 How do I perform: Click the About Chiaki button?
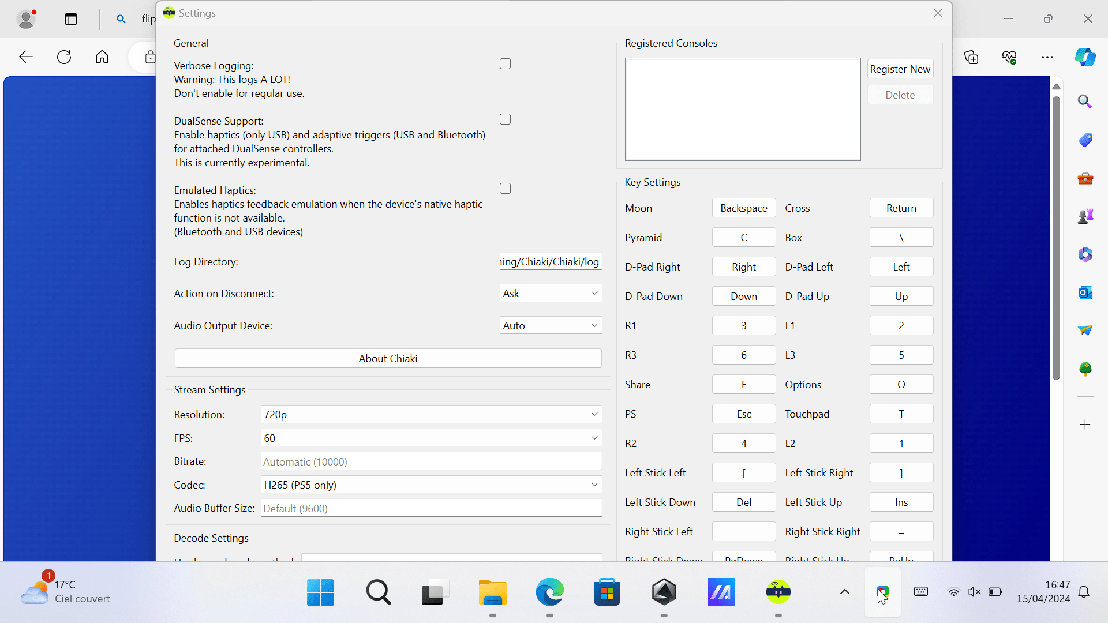pyautogui.click(x=388, y=358)
